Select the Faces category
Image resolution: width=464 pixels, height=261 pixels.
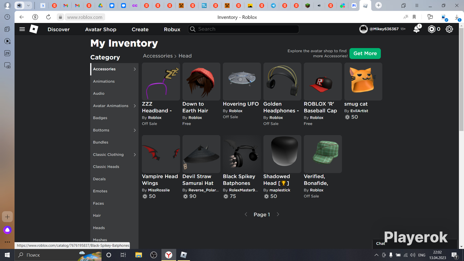coord(114,203)
